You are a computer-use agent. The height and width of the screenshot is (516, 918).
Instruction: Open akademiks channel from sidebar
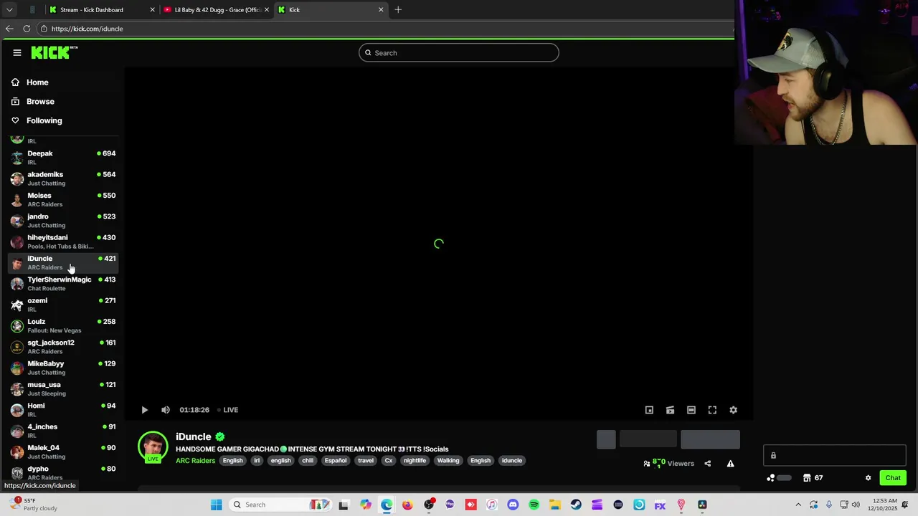(63, 178)
